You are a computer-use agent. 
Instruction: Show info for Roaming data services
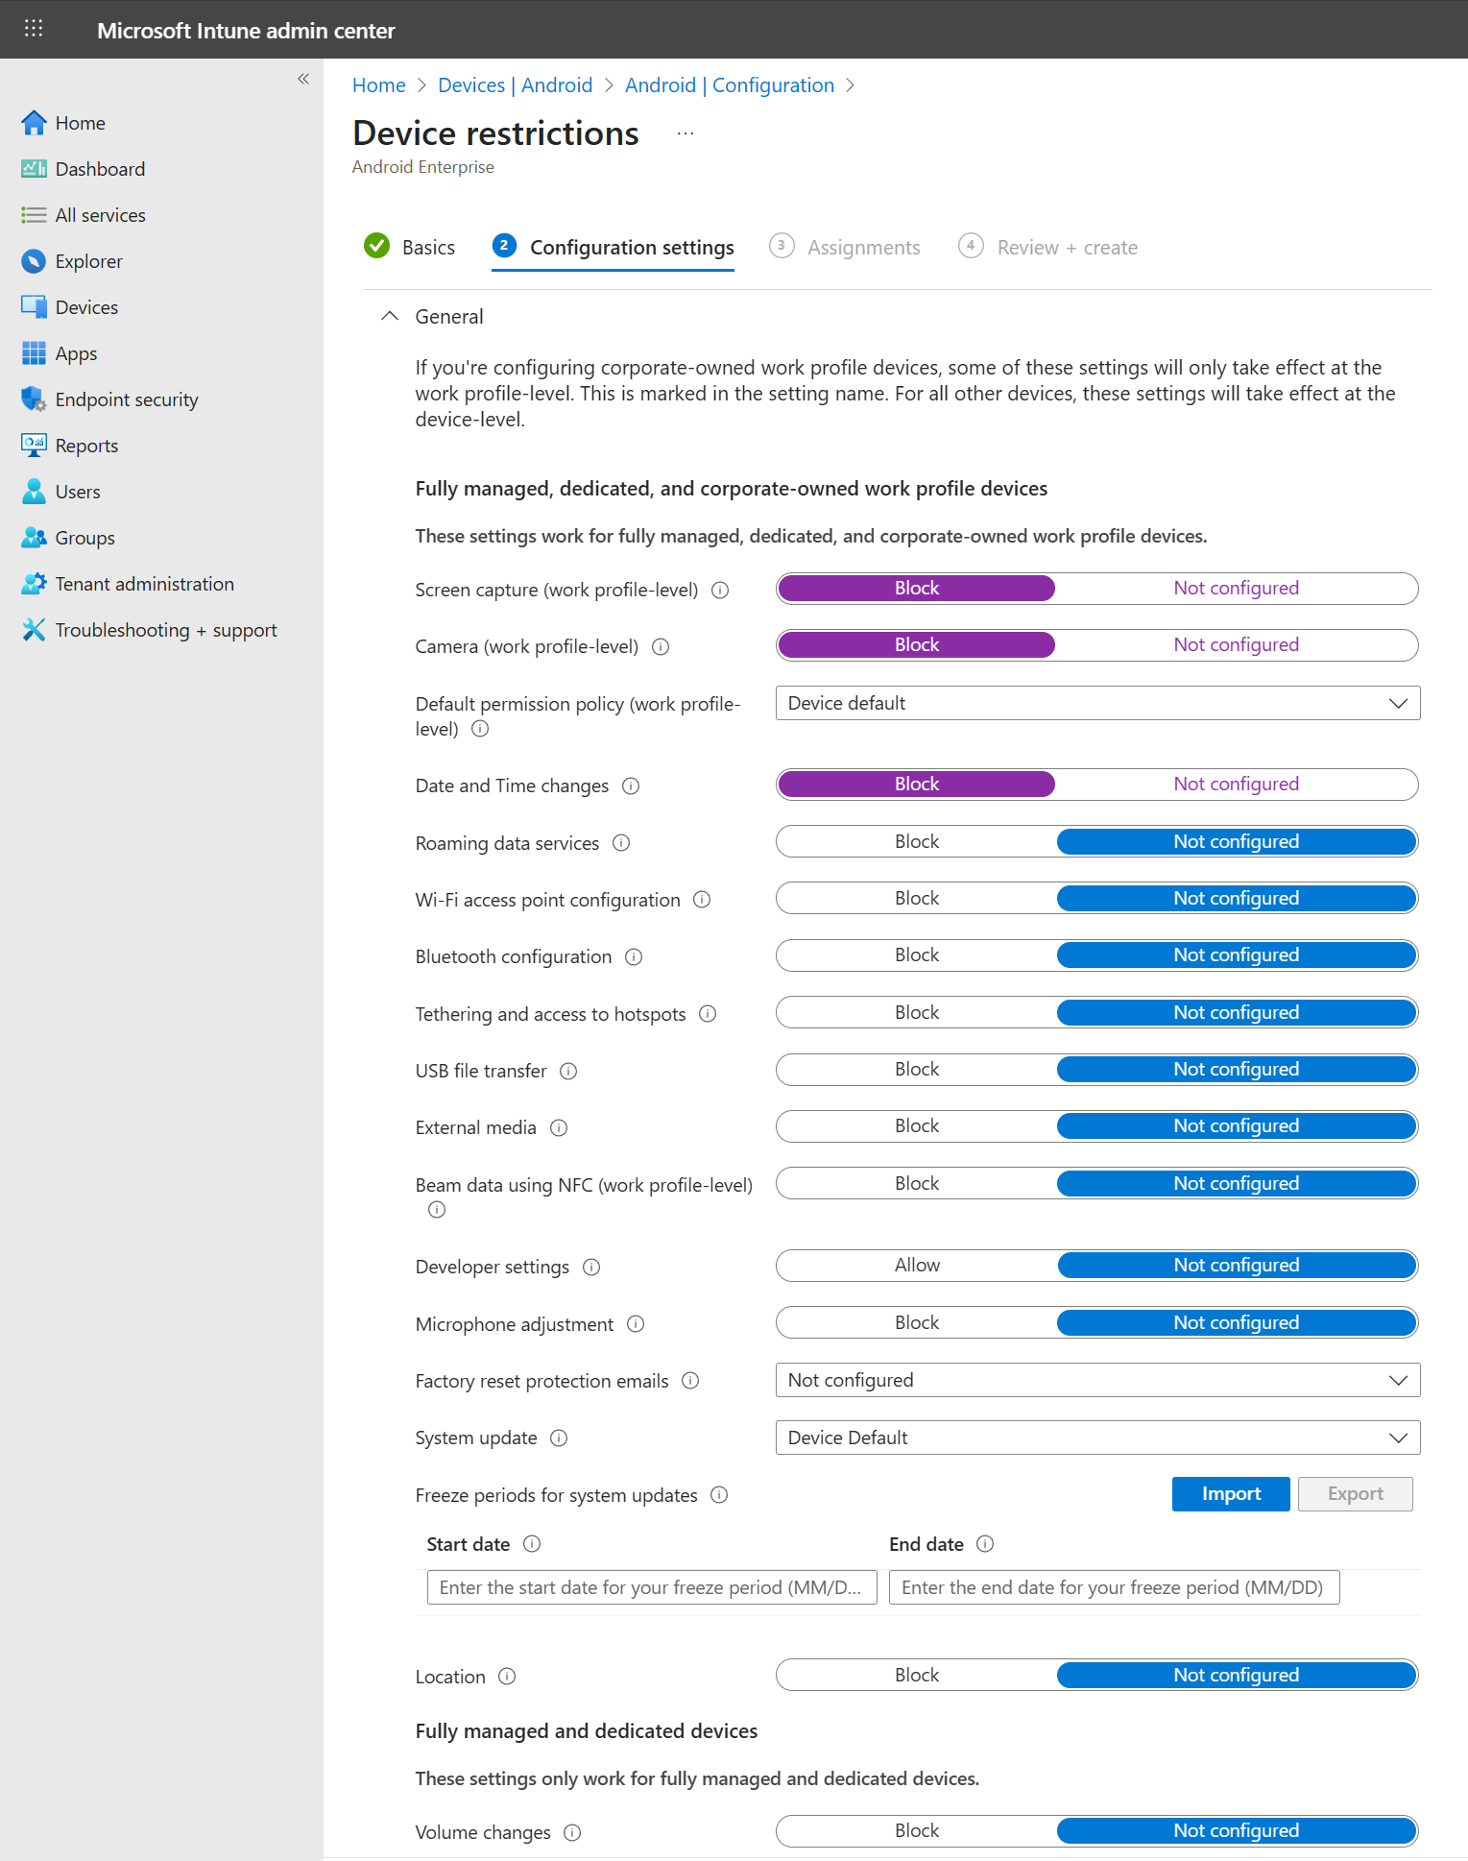click(x=621, y=843)
